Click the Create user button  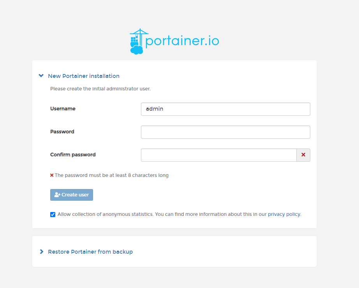(72, 195)
